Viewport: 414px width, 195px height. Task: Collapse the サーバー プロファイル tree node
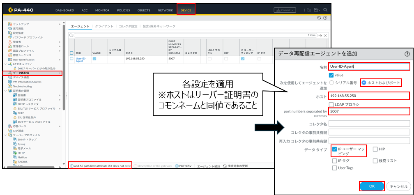[6, 135]
